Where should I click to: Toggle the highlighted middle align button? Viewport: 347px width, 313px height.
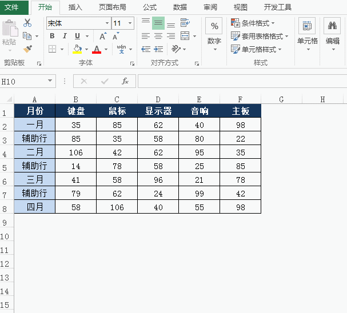(158, 23)
